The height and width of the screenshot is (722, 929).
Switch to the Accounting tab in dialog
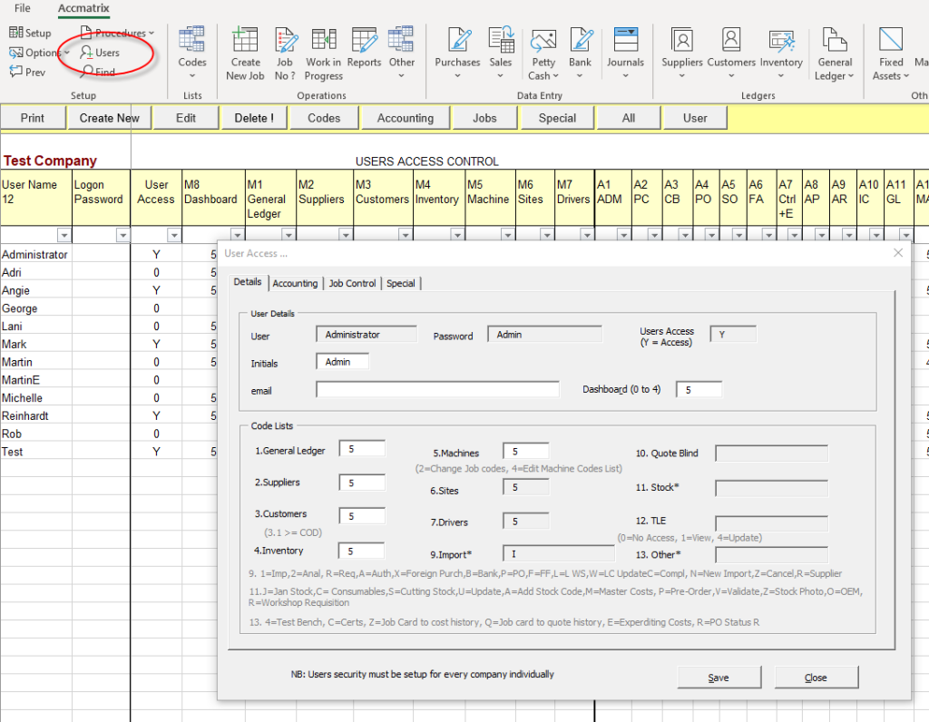(296, 283)
